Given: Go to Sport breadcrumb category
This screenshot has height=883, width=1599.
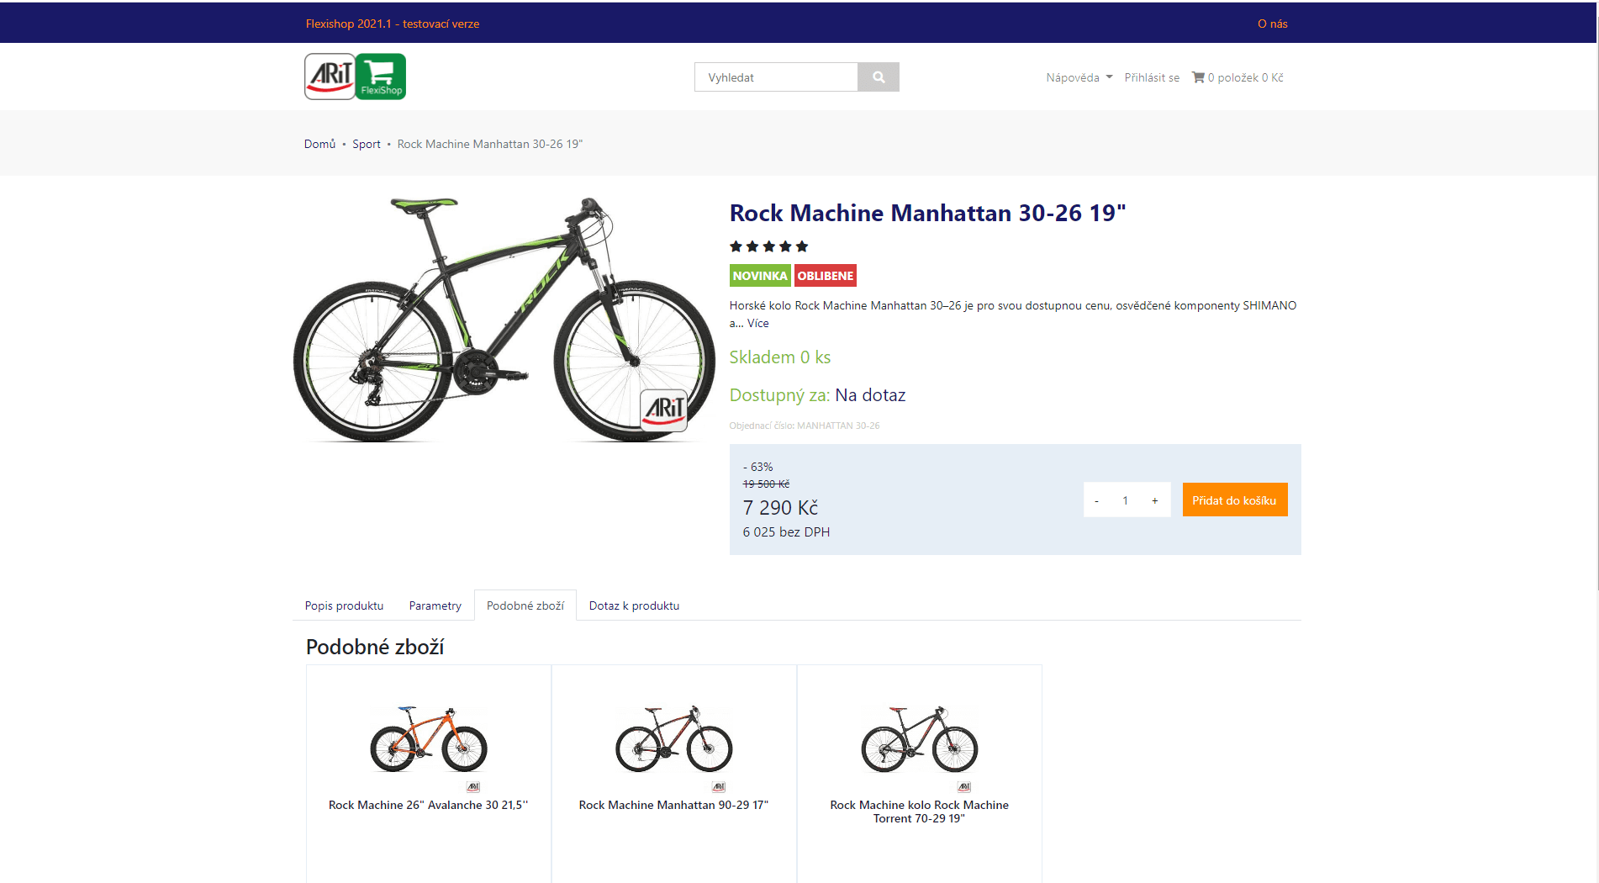Looking at the screenshot, I should (x=367, y=144).
